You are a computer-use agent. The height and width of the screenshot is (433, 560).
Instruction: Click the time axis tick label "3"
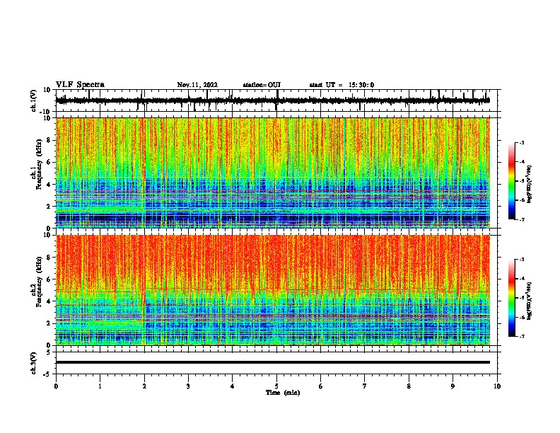(x=188, y=386)
